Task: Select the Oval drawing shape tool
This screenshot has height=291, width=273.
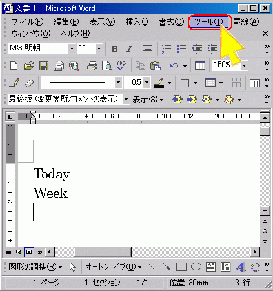Action: pos(196,267)
